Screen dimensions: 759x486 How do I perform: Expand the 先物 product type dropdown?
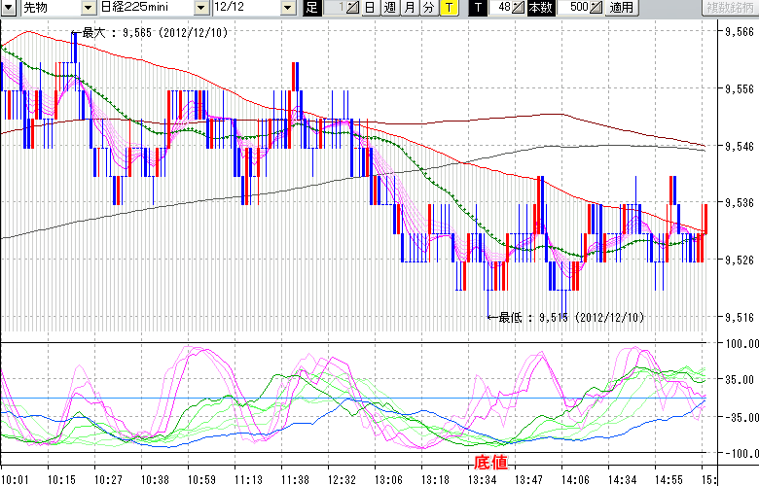89,8
